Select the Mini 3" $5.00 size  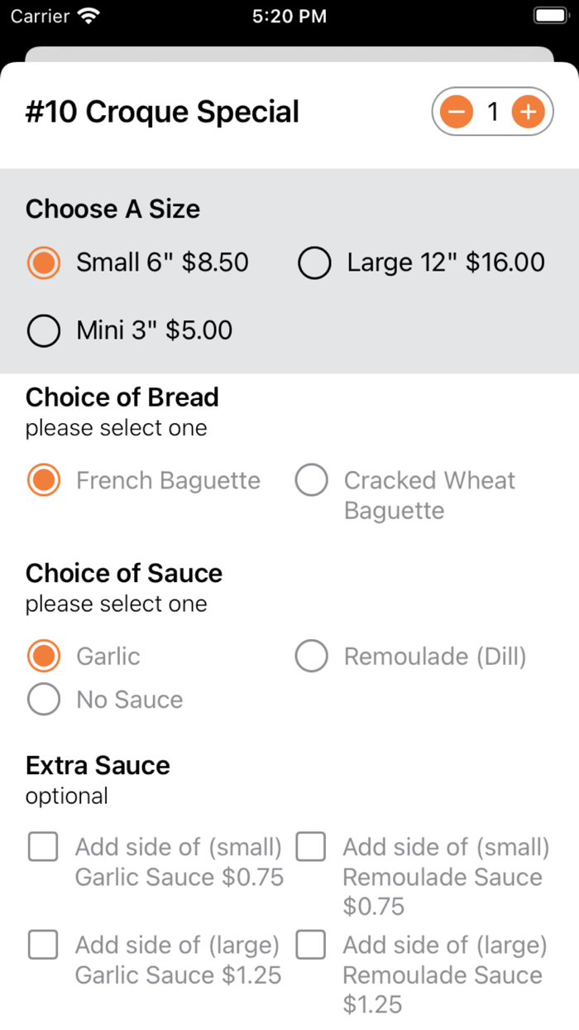click(43, 330)
